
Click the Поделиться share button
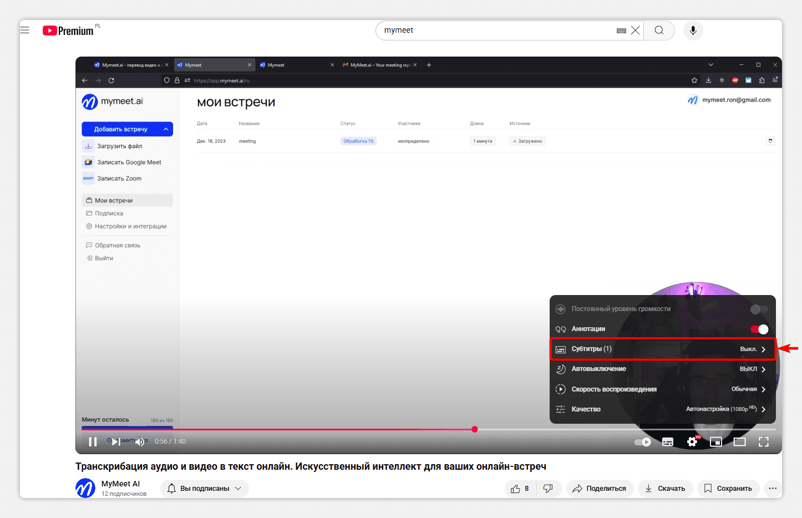[600, 489]
